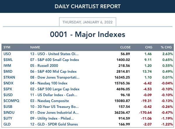Click the Dow Jones Industrial name link
This screenshot has width=175, height=129.
tap(54, 112)
